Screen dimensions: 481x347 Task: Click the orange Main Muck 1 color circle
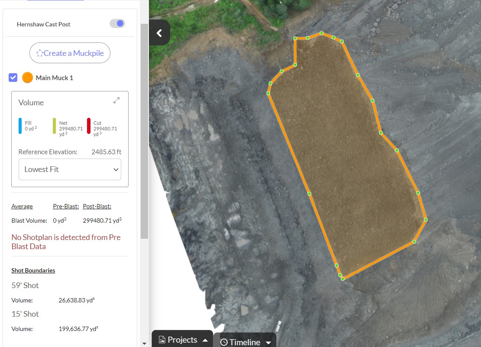pyautogui.click(x=27, y=78)
